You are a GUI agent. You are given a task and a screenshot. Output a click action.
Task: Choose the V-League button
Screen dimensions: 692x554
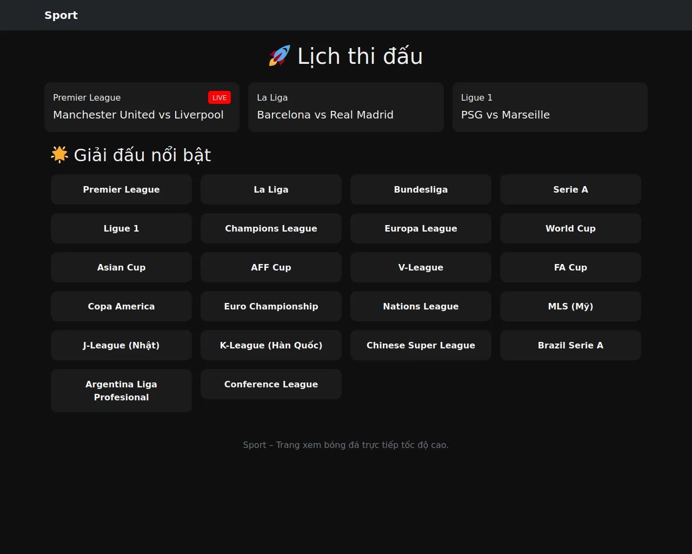click(421, 267)
